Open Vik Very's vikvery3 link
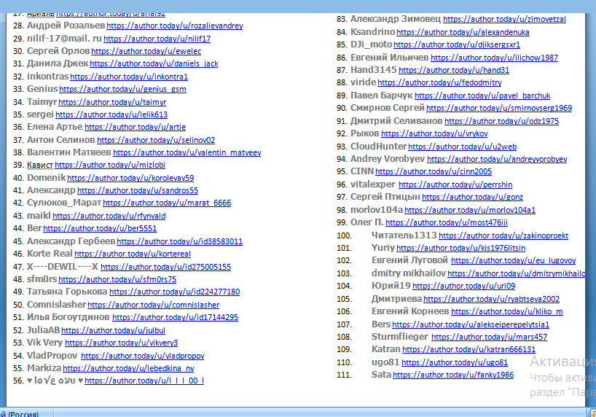 point(121,343)
